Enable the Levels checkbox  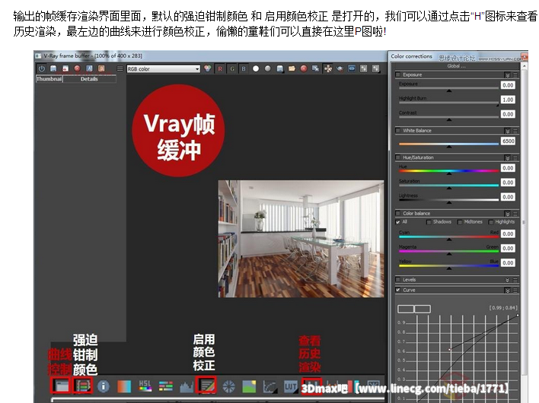pyautogui.click(x=398, y=280)
